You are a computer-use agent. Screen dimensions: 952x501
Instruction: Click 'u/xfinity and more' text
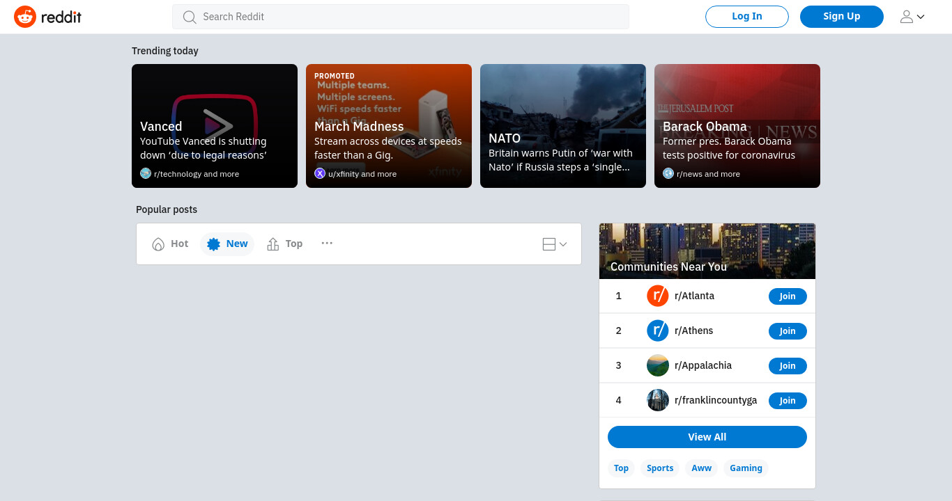tap(362, 174)
